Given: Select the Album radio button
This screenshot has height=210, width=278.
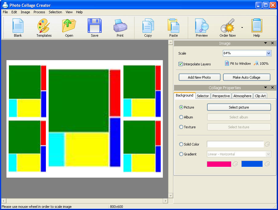Looking at the screenshot, I should coord(181,117).
